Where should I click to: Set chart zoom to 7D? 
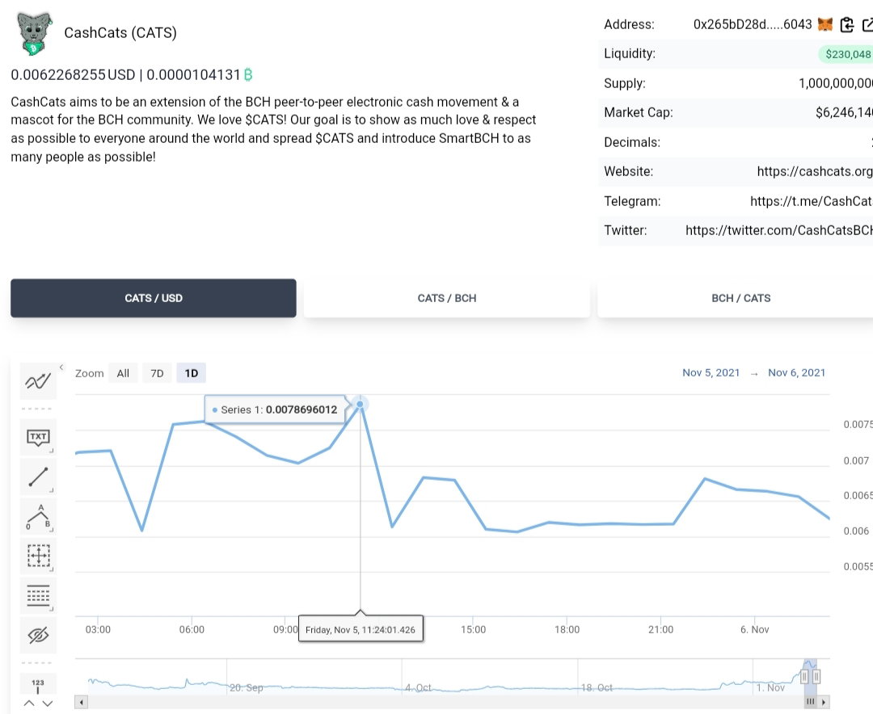(157, 373)
